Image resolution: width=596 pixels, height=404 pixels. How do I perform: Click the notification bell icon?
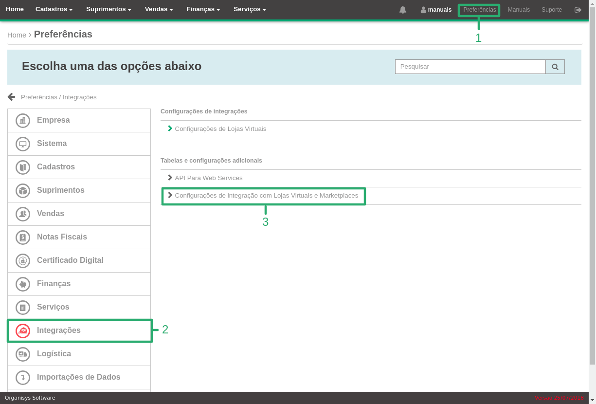[402, 10]
